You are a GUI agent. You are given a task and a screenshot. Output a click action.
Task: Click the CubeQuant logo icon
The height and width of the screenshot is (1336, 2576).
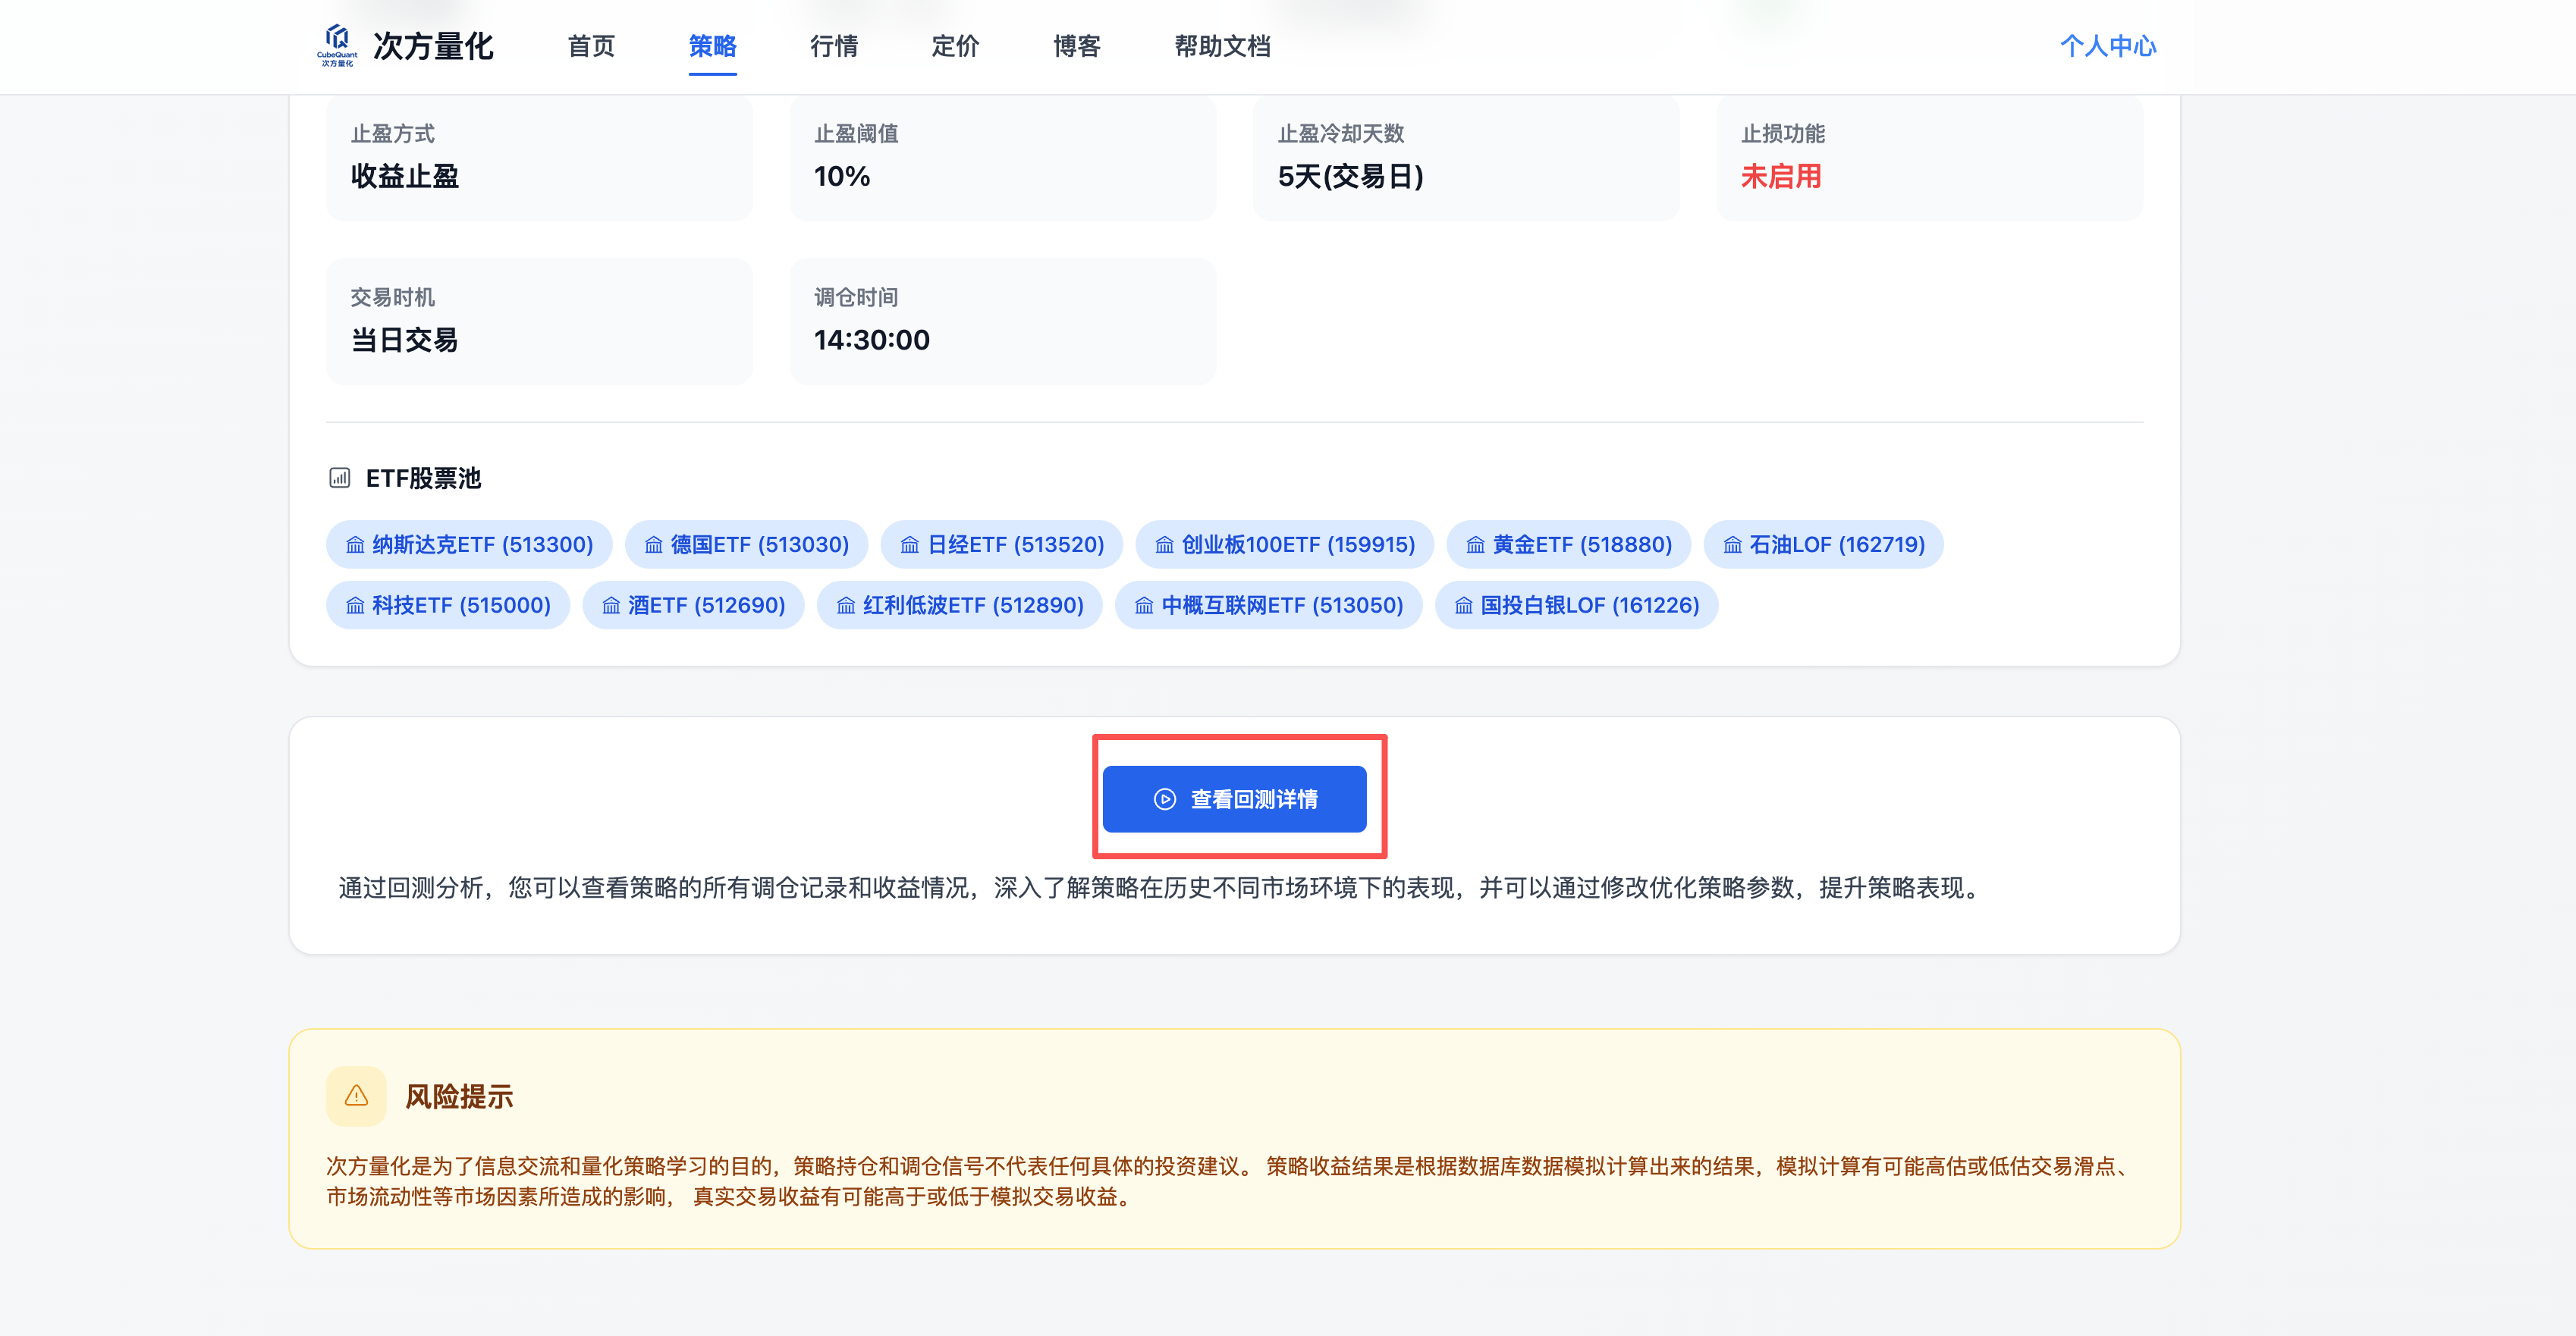(x=338, y=44)
